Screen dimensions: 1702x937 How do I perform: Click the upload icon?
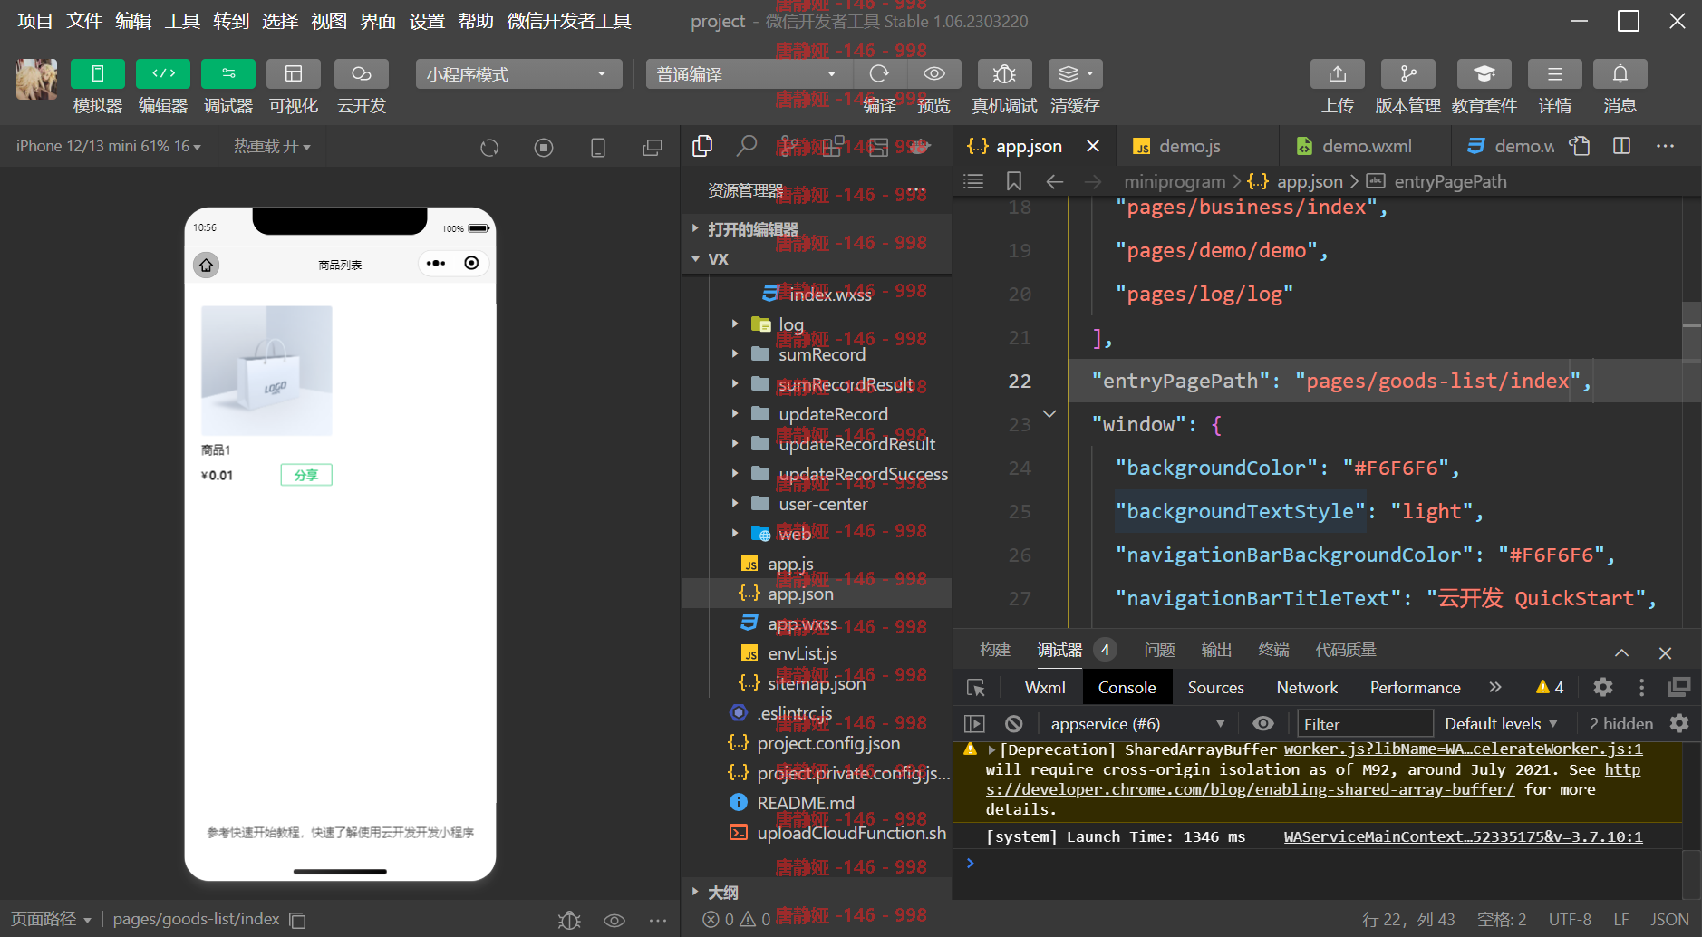(1338, 74)
